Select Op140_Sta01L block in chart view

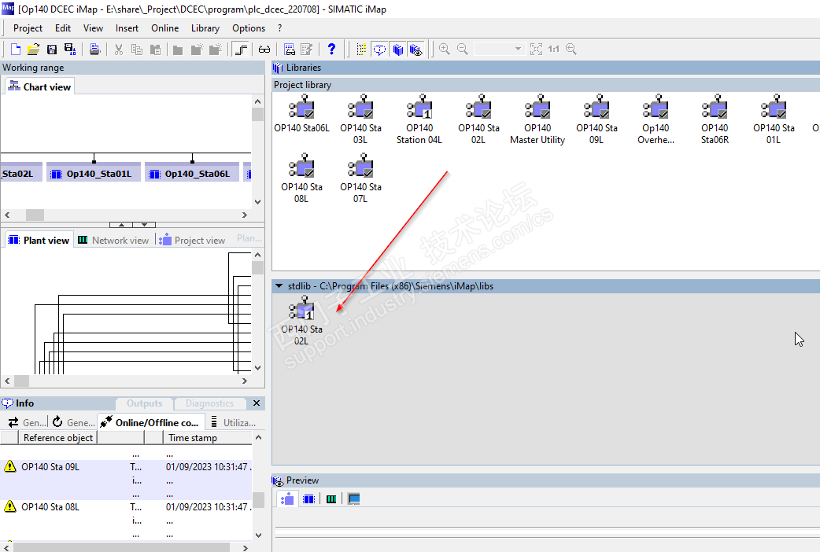pyautogui.click(x=94, y=174)
